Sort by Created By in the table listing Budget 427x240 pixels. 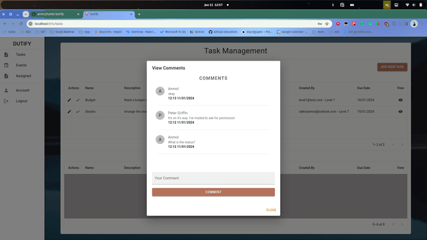[306, 88]
